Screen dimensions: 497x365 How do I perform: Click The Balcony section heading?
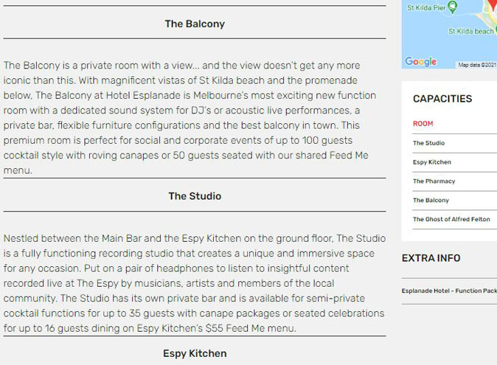point(195,24)
